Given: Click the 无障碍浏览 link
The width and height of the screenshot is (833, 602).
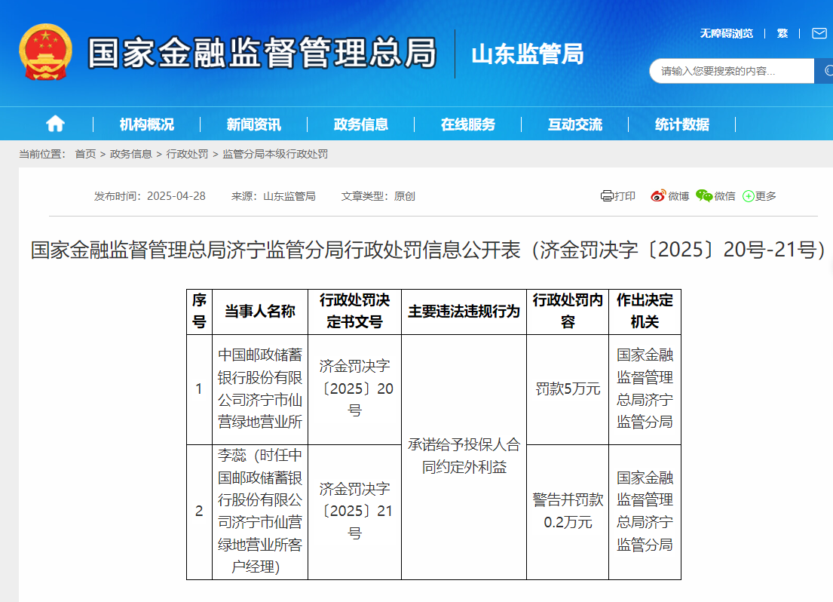Looking at the screenshot, I should 726,33.
